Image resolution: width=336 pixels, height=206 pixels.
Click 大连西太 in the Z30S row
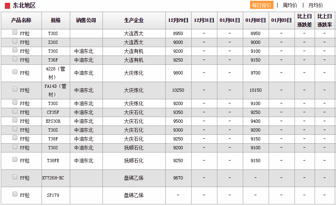click(134, 43)
